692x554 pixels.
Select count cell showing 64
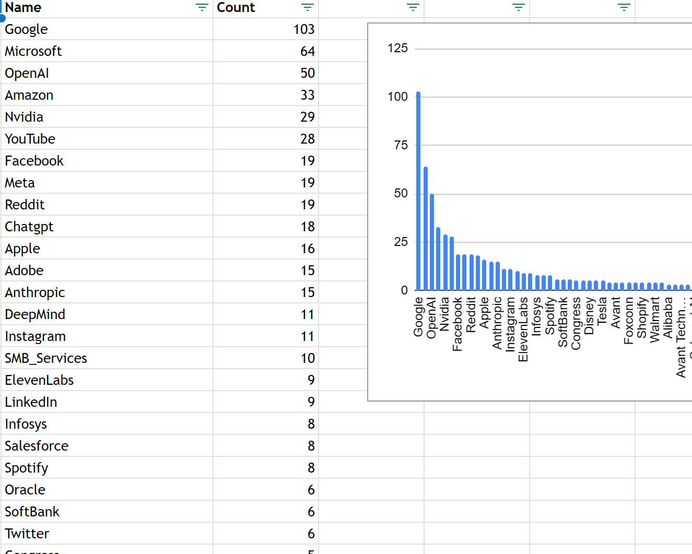click(x=266, y=51)
